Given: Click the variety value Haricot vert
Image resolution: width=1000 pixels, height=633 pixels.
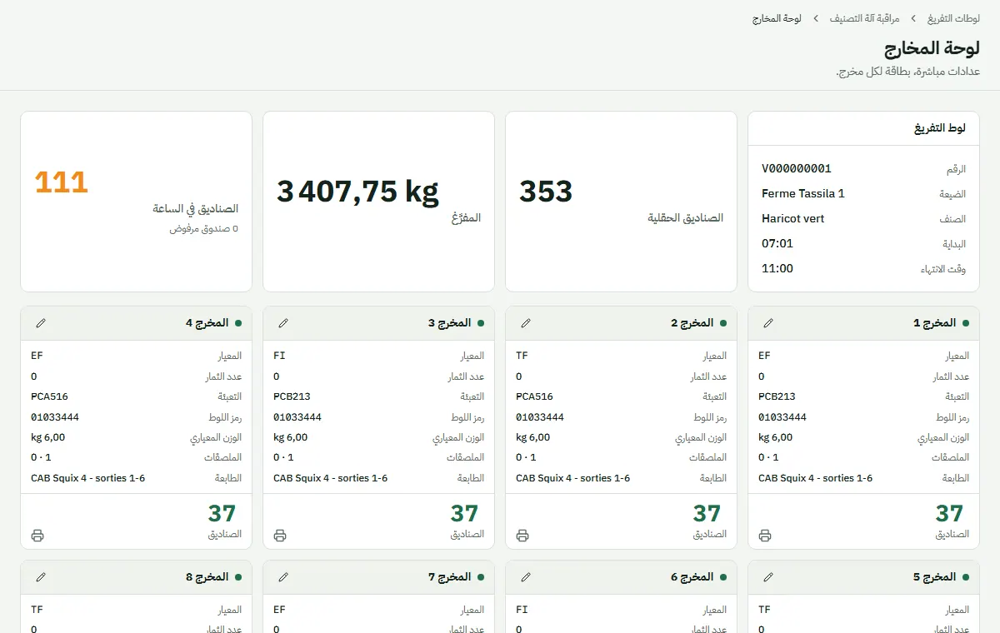Looking at the screenshot, I should coord(792,218).
